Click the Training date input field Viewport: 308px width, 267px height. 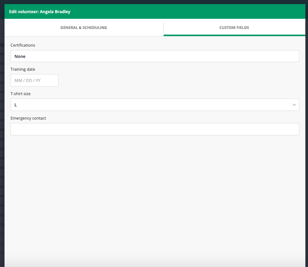point(35,80)
